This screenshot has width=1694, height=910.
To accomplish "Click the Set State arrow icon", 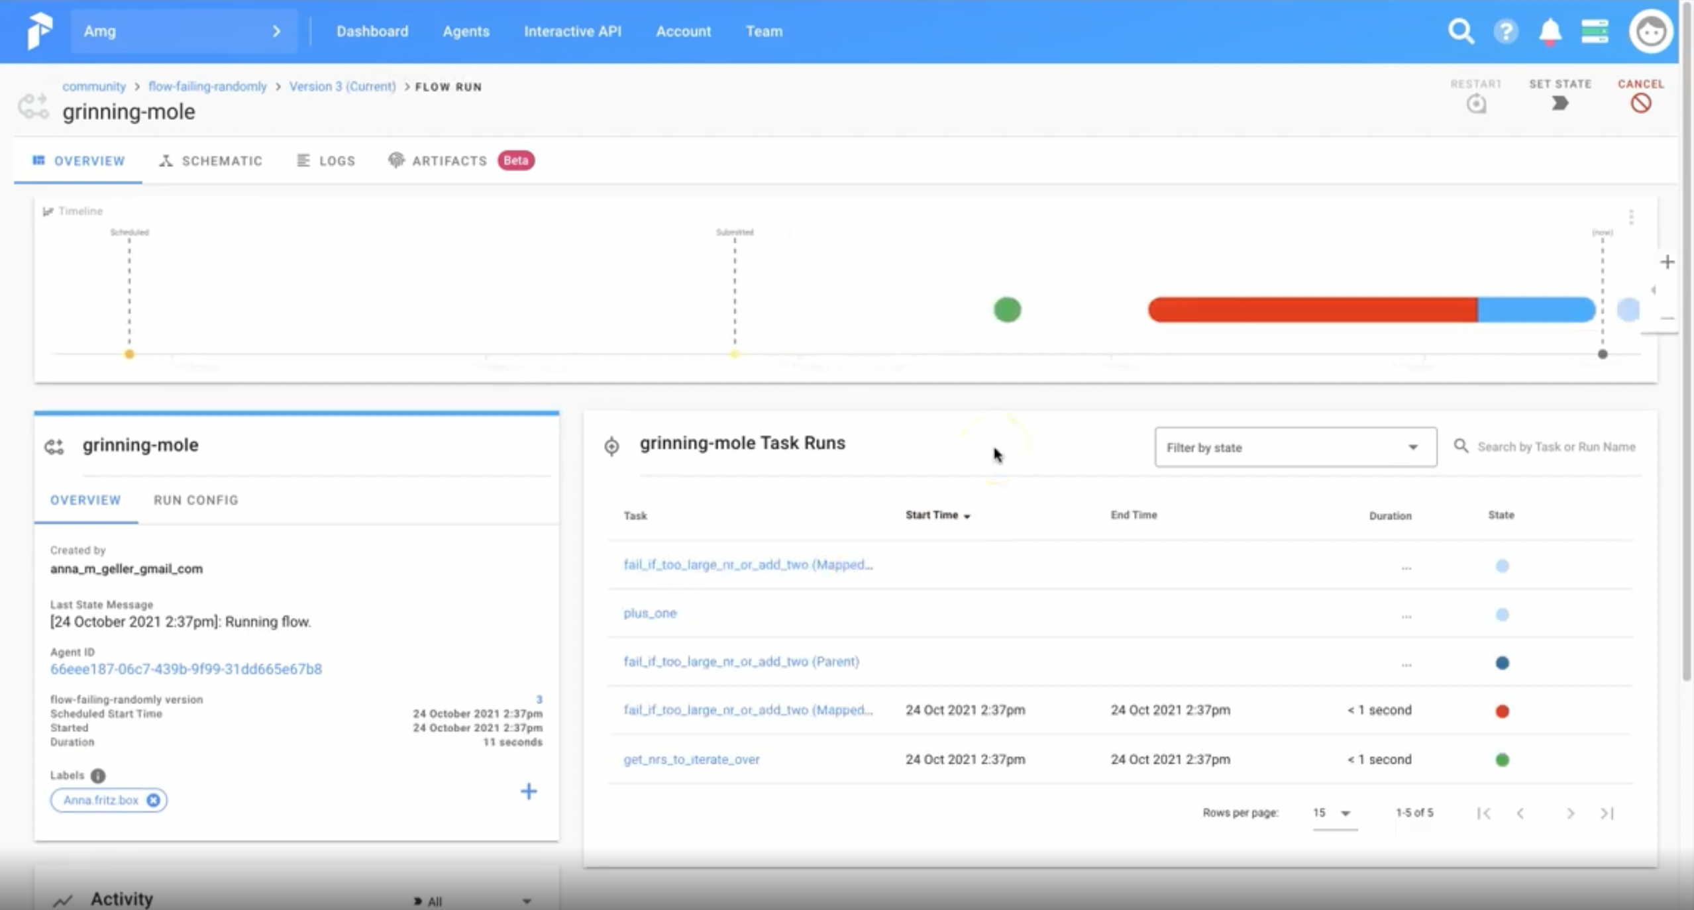I will coord(1560,103).
